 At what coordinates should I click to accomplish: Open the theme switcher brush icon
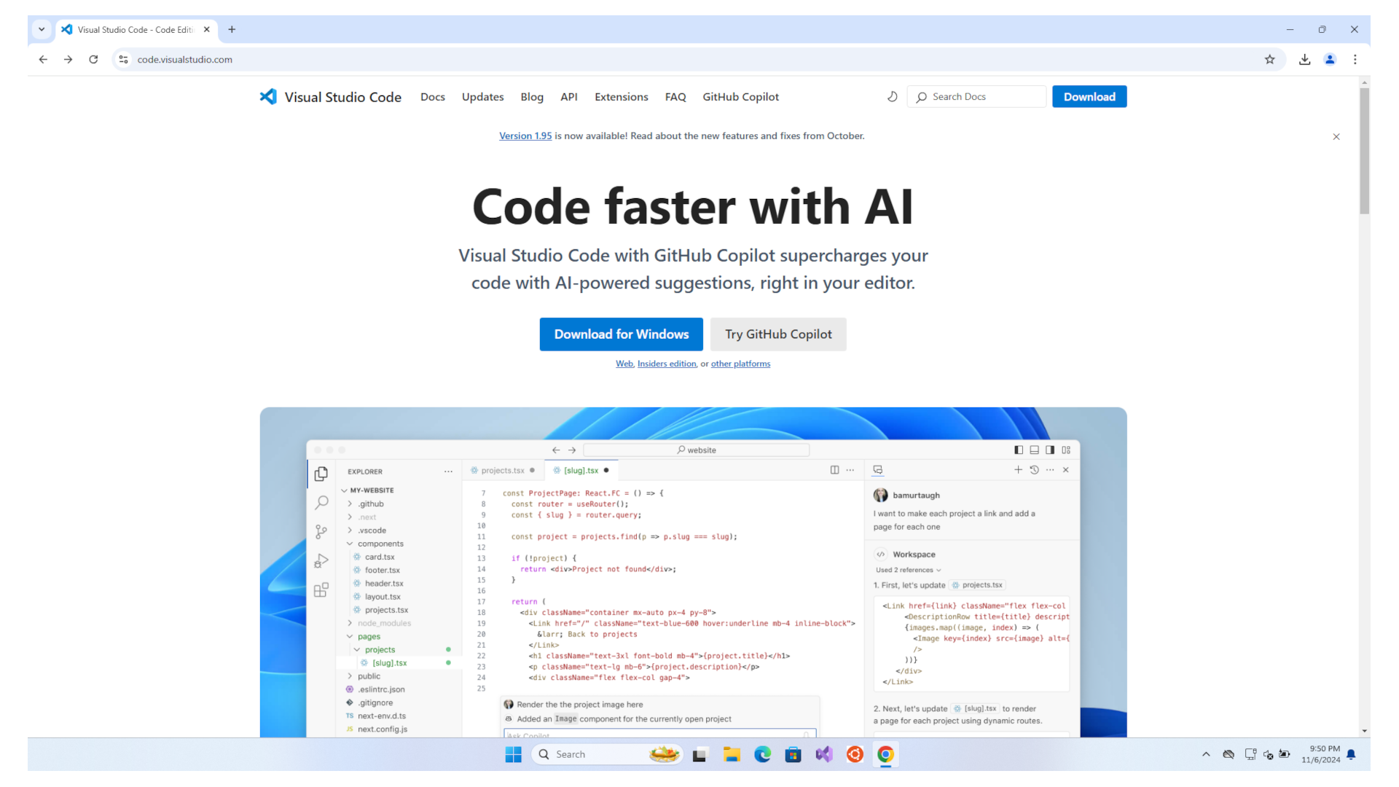pos(892,96)
